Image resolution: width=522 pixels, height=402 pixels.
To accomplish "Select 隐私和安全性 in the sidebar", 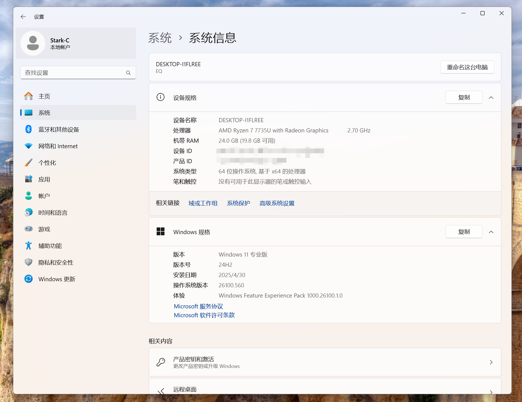I will click(x=78, y=262).
